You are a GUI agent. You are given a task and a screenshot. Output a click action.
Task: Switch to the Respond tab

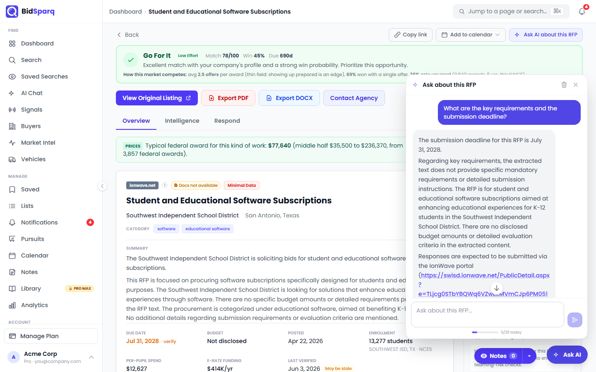tap(227, 121)
